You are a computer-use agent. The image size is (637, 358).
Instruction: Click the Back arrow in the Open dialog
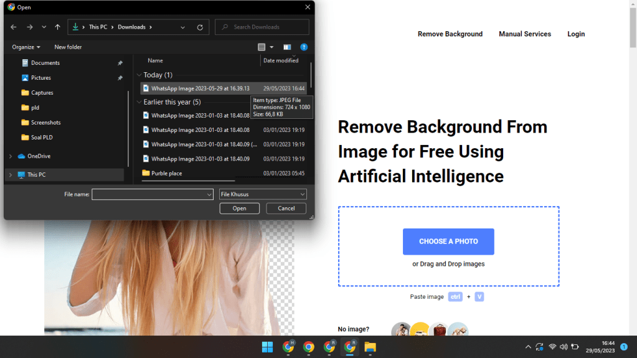14,27
